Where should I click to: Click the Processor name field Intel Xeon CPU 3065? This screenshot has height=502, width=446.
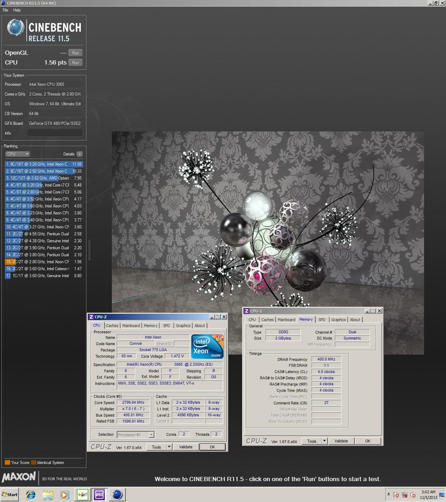[55, 84]
